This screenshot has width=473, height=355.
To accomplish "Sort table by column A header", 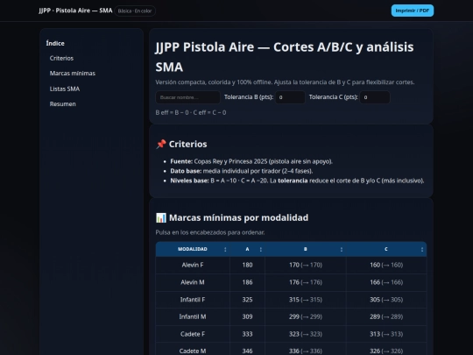I will (x=247, y=249).
